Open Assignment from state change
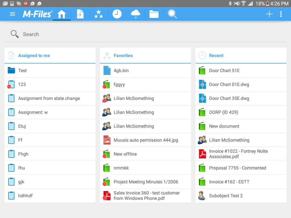The image size is (291, 218). click(x=50, y=98)
